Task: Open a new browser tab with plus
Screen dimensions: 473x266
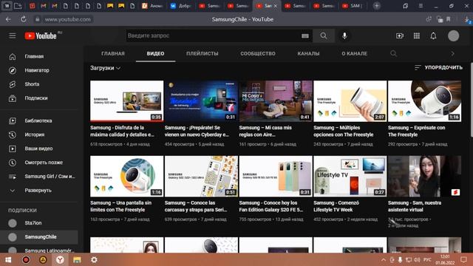Action: [376, 6]
